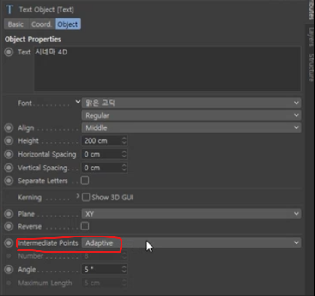Toggle the keyframe dot beside Angle
The width and height of the screenshot is (315, 296).
point(9,270)
